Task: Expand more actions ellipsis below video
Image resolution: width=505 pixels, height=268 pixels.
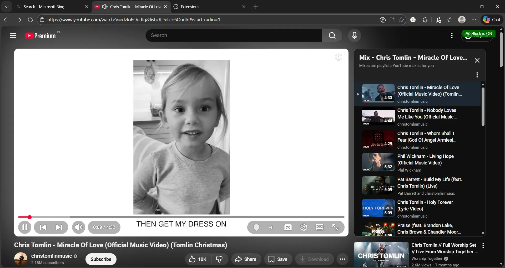Action: (x=342, y=259)
